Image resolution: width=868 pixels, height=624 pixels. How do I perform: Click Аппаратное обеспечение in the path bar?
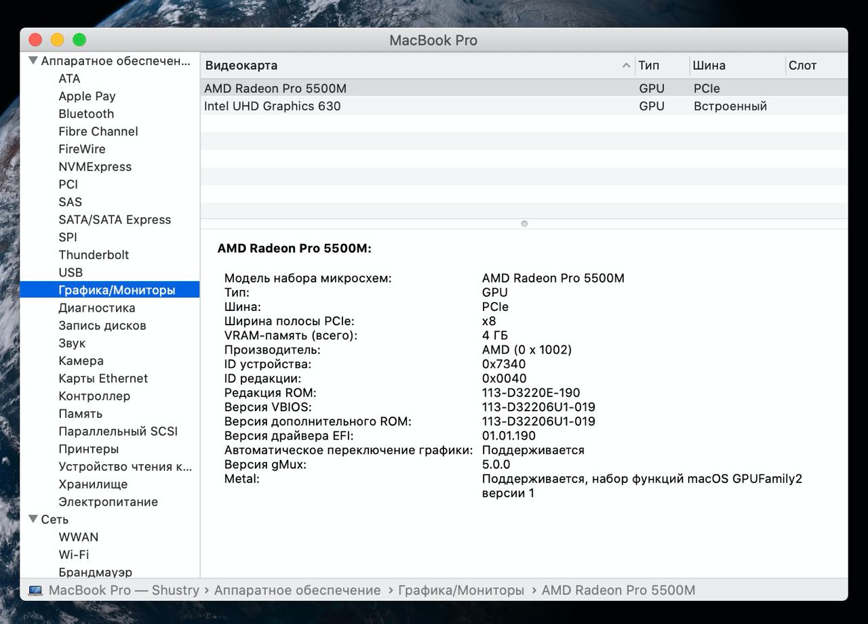tap(298, 590)
